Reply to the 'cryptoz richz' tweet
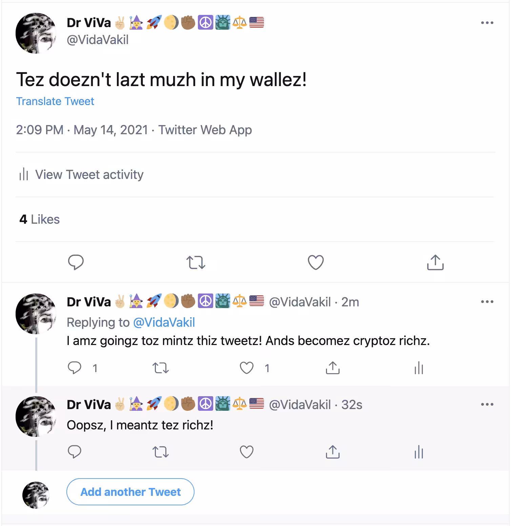 [75, 368]
